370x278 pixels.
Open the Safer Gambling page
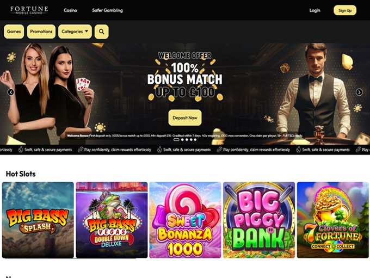click(x=107, y=10)
